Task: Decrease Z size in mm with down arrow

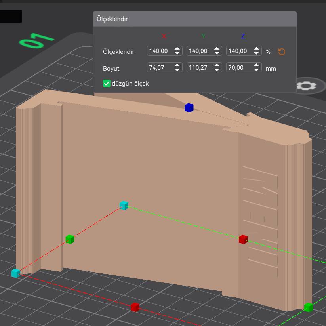Action: coord(256,70)
